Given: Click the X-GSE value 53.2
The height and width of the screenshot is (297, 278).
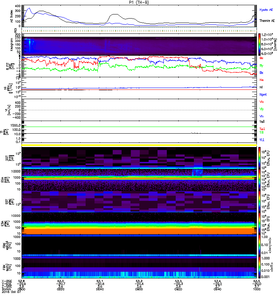Looking at the screenshot, I should 139,281.
